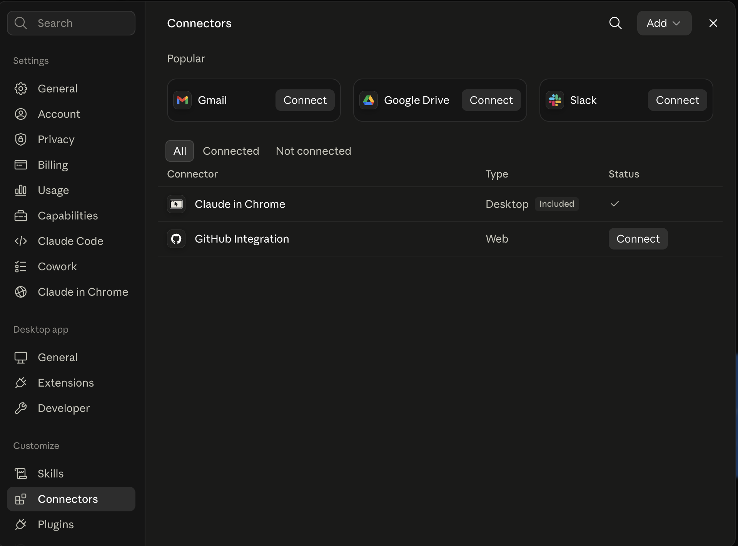Open the Extensions page
738x546 pixels.
(71, 383)
